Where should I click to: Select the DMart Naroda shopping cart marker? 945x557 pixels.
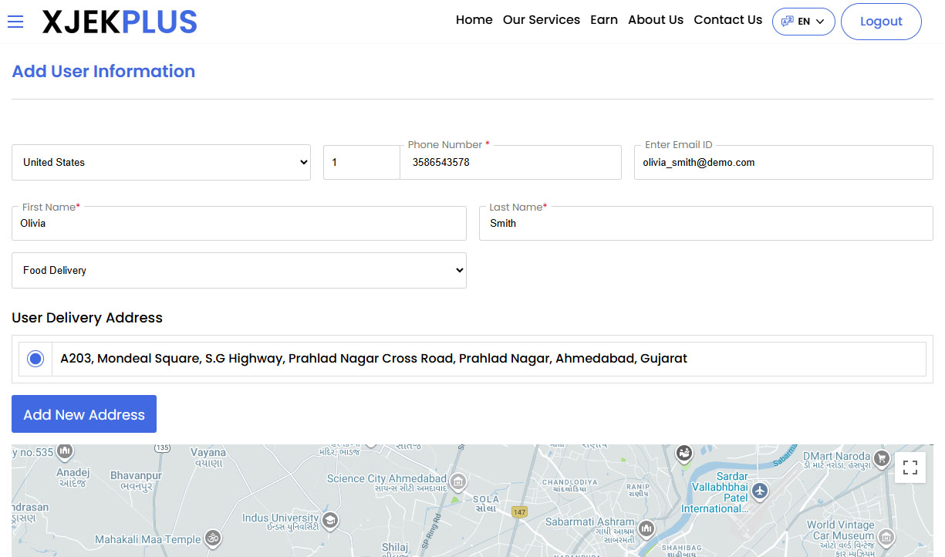[882, 458]
